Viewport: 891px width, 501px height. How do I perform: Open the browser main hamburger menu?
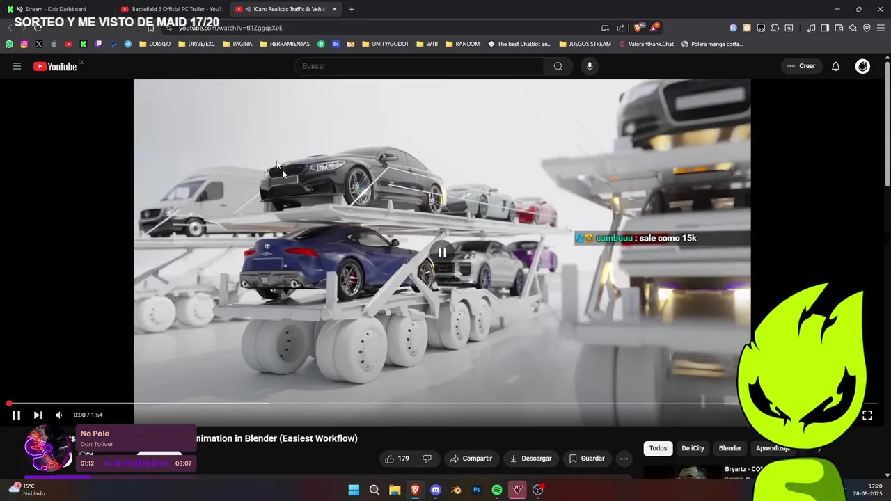coord(881,28)
